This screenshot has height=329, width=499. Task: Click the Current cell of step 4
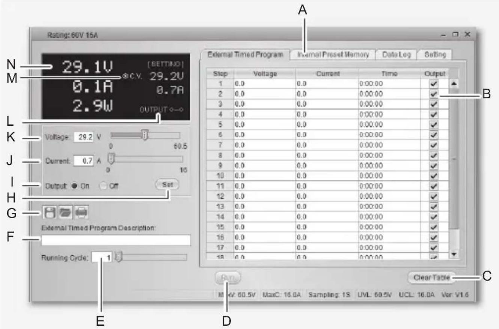click(327, 114)
